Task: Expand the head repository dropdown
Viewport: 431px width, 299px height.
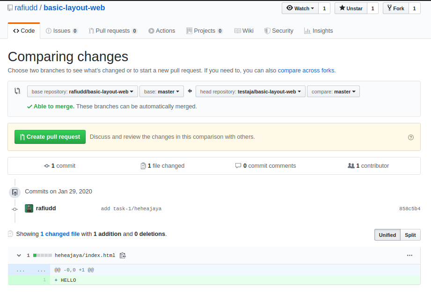Action: pyautogui.click(x=250, y=92)
